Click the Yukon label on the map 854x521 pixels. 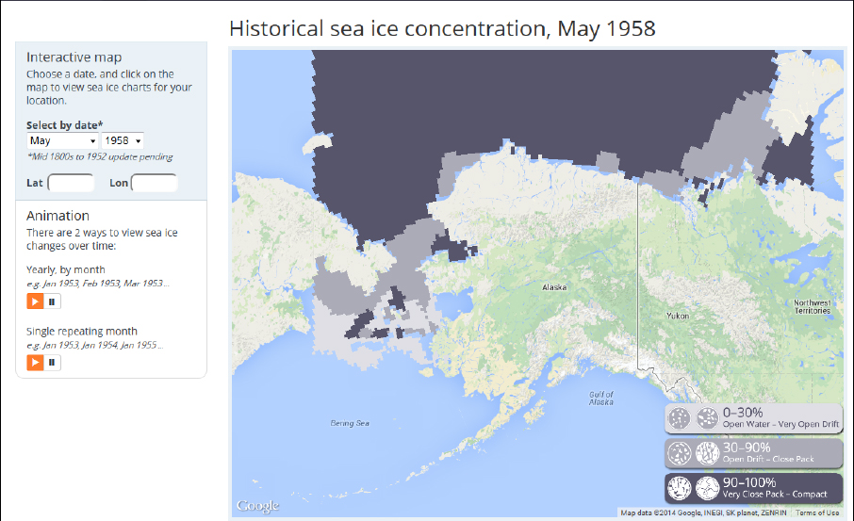(x=678, y=316)
